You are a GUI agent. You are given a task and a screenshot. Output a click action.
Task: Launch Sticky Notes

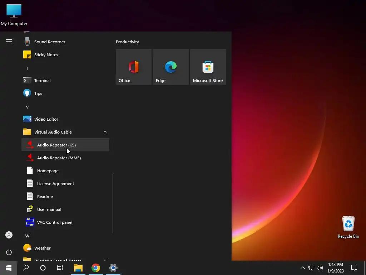pyautogui.click(x=65, y=55)
